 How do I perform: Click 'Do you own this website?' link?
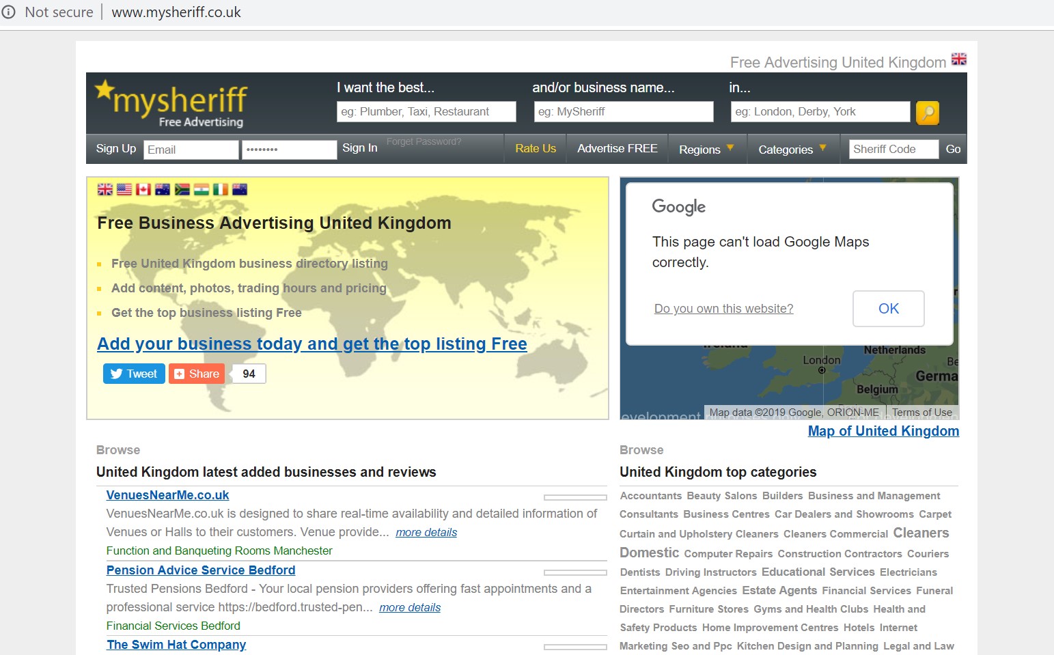tap(724, 309)
